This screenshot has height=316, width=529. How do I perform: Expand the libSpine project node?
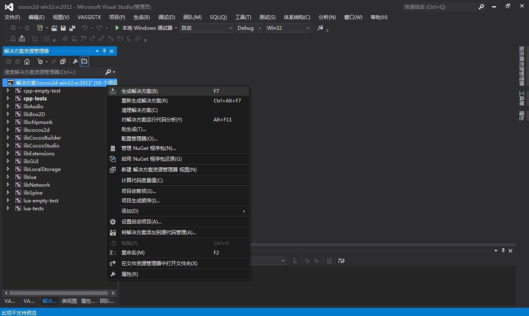(x=8, y=193)
